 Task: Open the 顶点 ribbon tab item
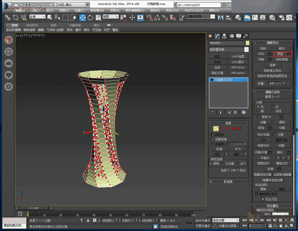coord(70,30)
